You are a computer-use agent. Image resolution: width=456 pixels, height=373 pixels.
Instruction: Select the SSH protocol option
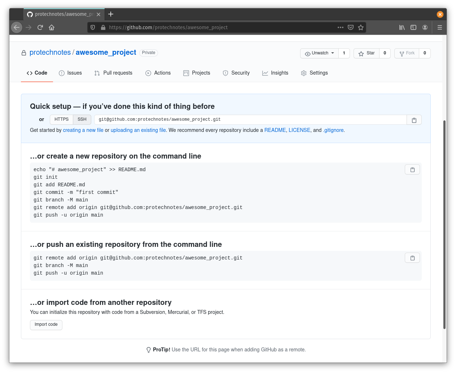82,120
